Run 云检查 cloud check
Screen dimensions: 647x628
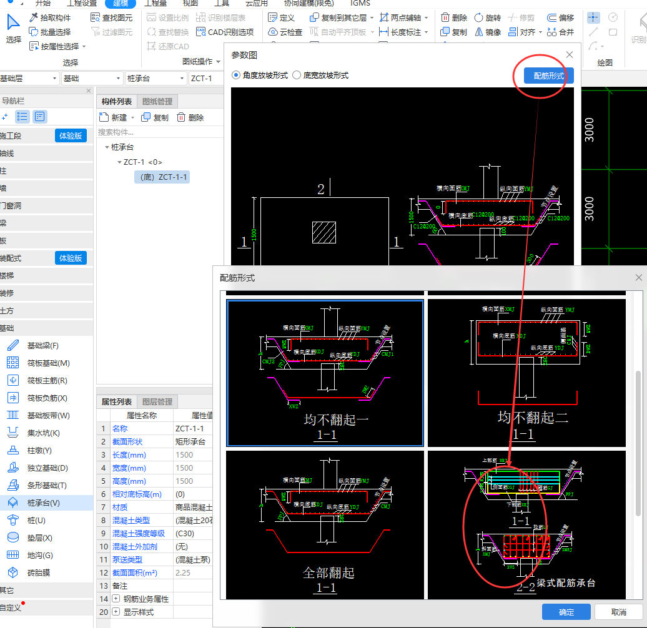point(285,32)
